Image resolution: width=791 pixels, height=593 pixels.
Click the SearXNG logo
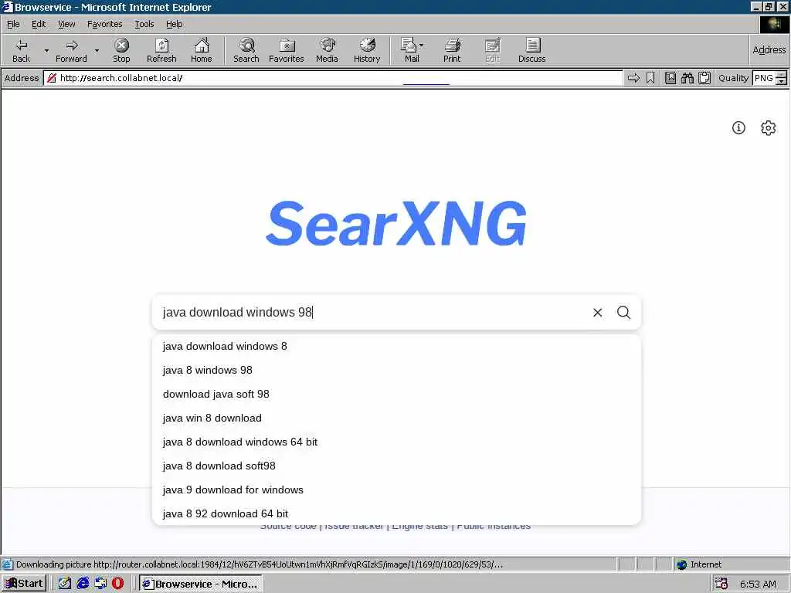(x=396, y=223)
